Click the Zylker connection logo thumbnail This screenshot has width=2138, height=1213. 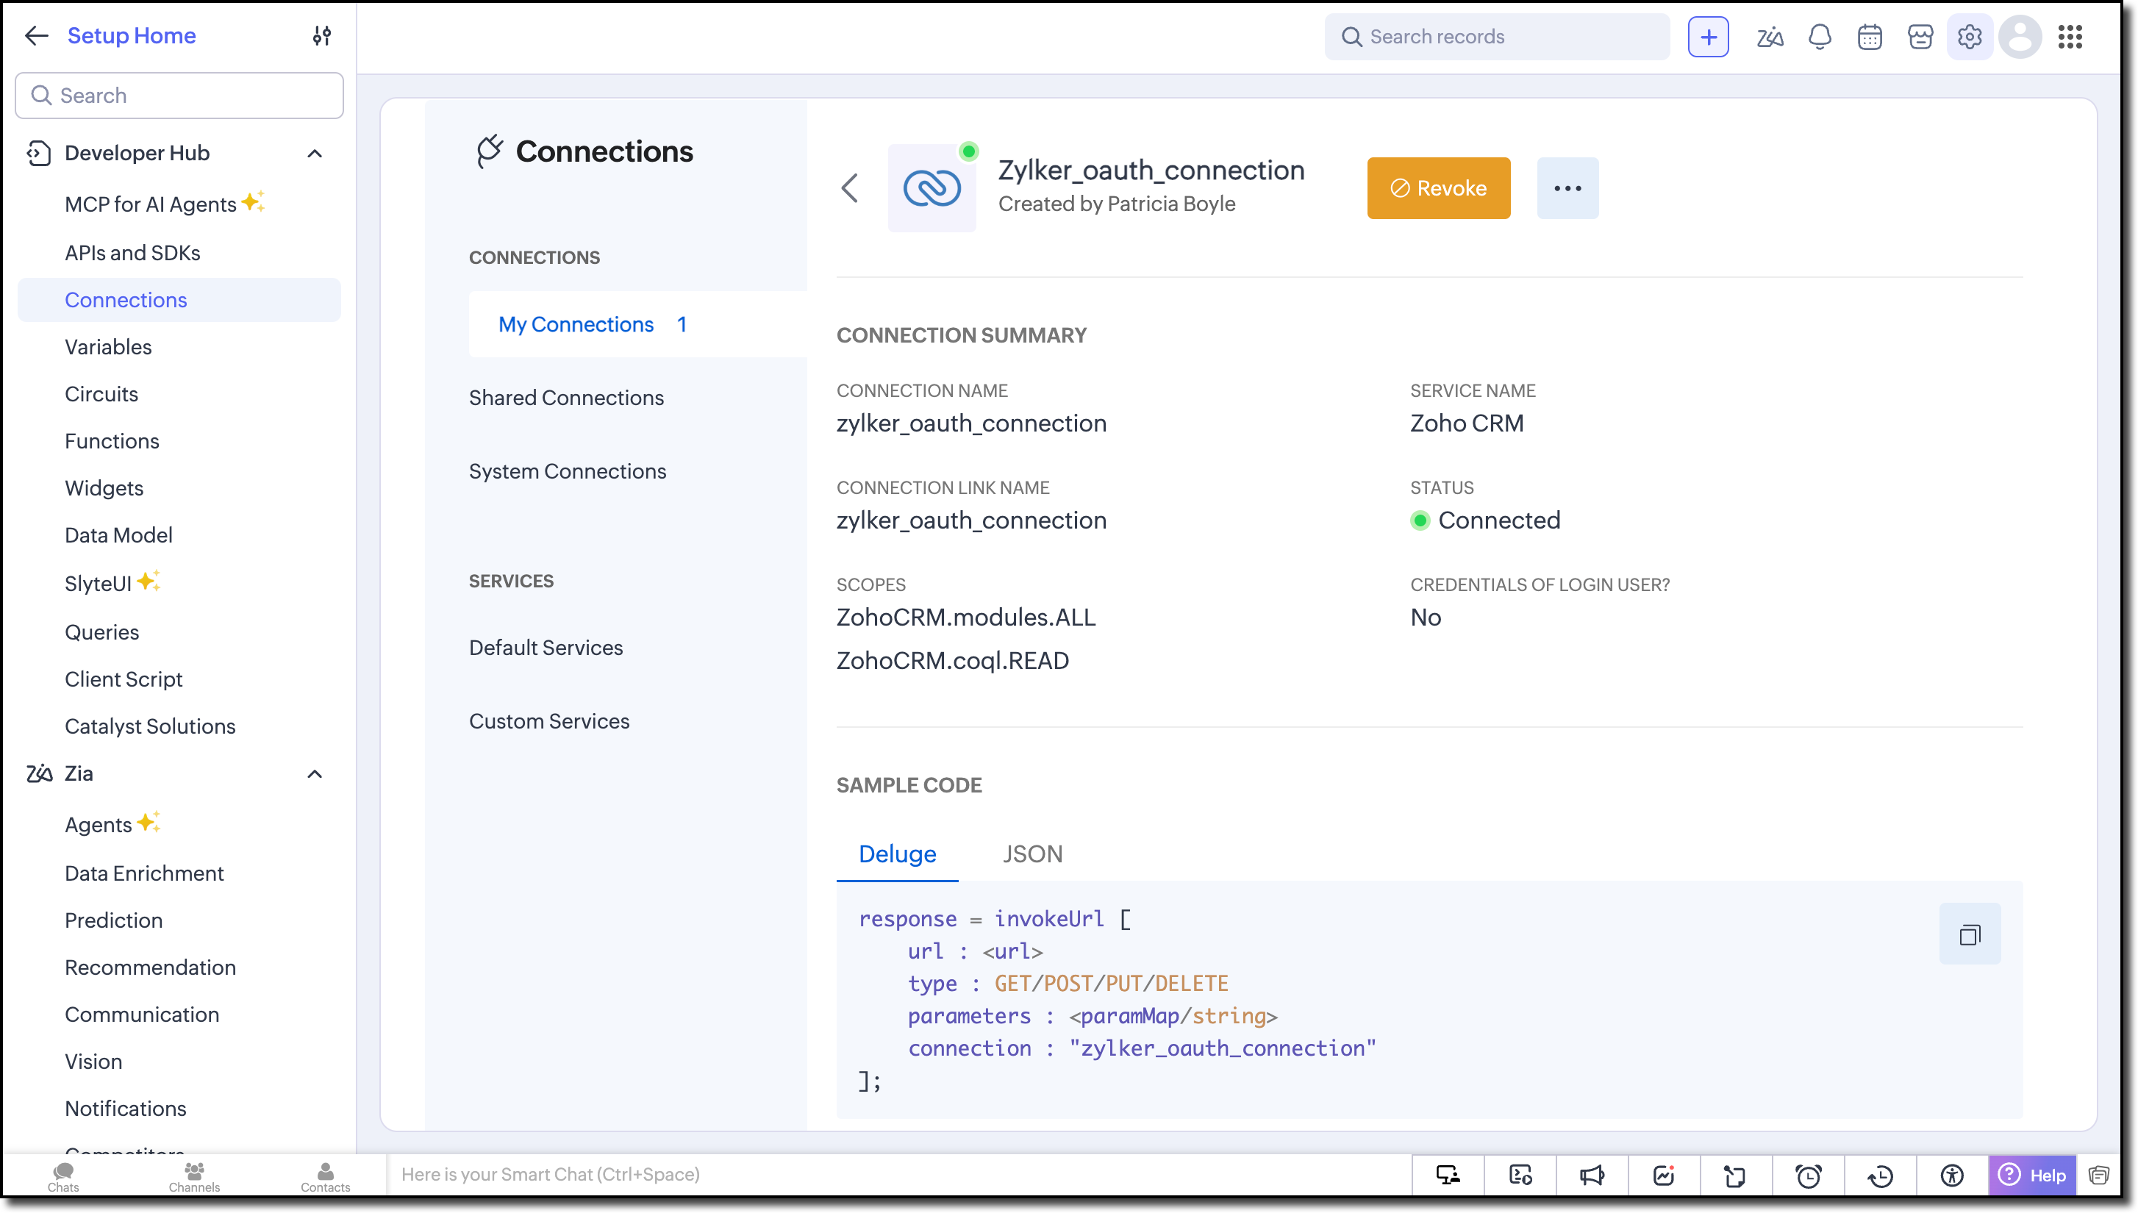[x=932, y=188]
